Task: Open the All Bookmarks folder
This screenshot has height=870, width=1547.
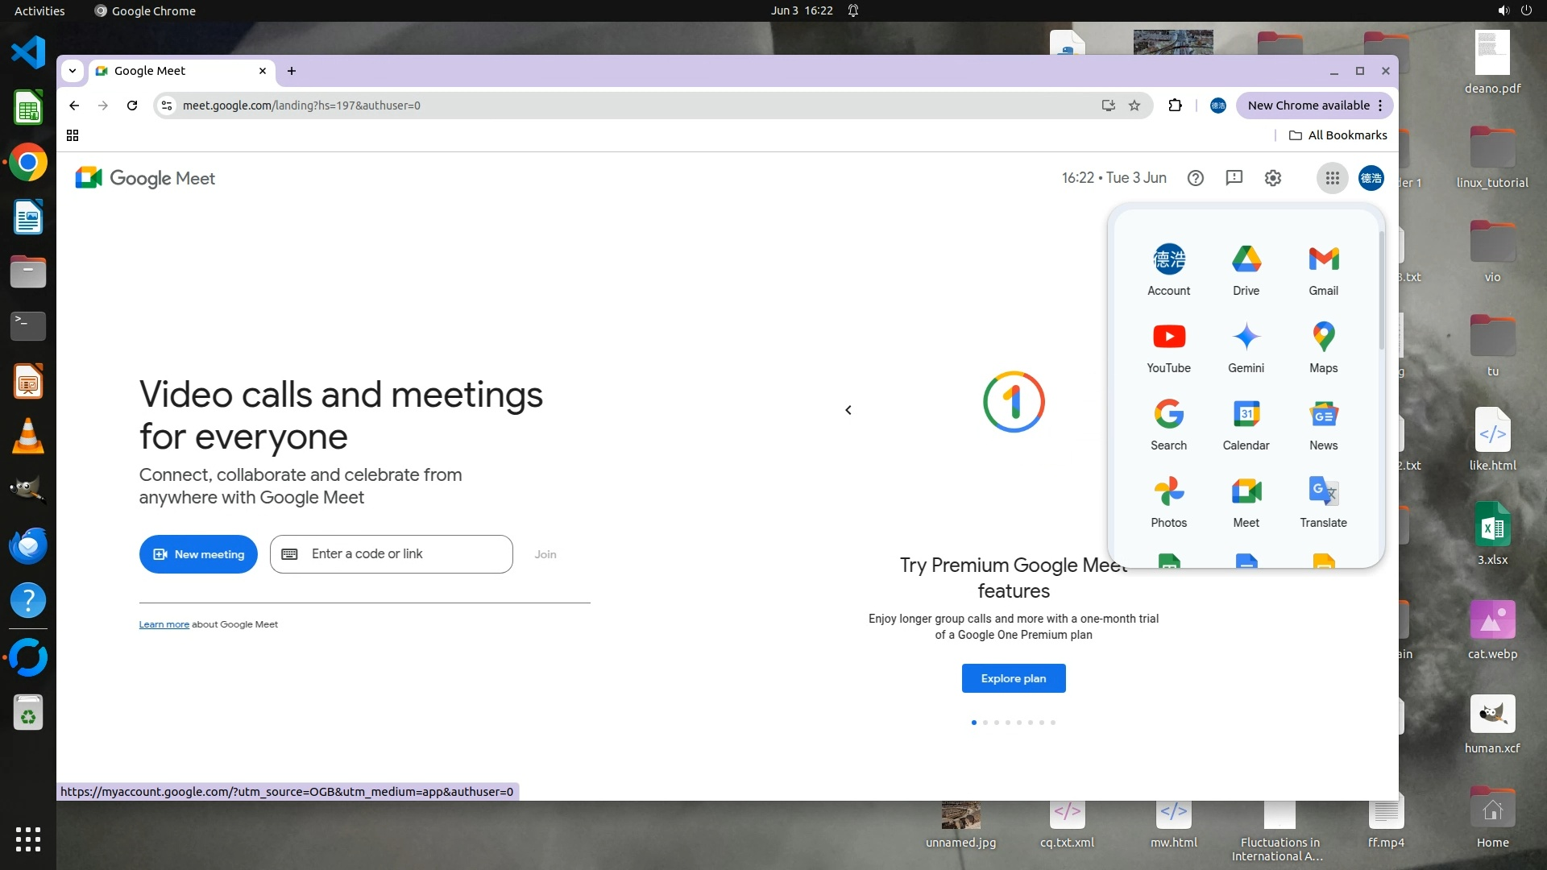Action: pos(1338,135)
